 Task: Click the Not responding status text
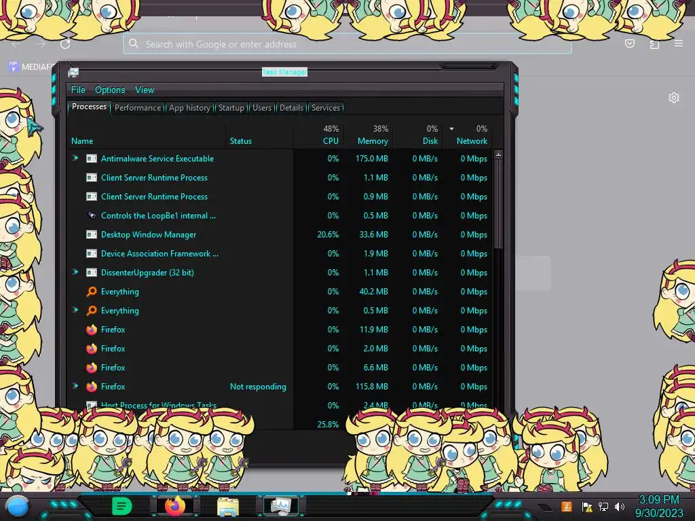coord(258,387)
